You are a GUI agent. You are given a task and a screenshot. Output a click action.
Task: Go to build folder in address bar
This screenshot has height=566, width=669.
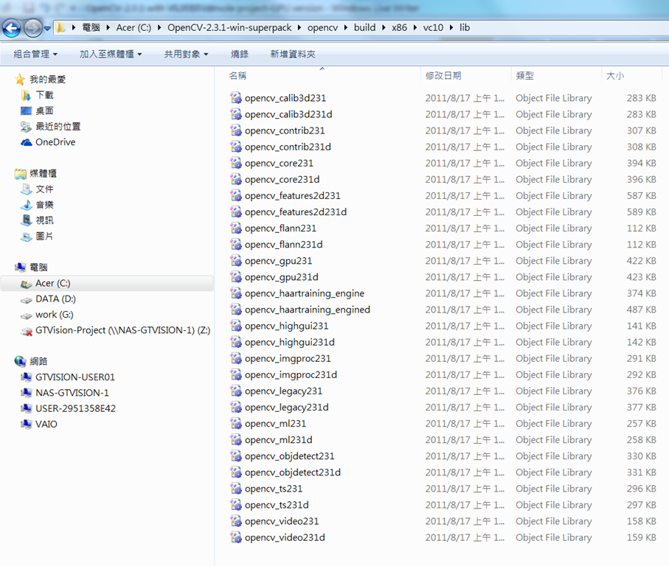click(365, 28)
